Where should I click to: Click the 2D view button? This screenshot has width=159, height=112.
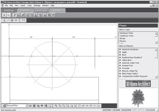[30, 105]
